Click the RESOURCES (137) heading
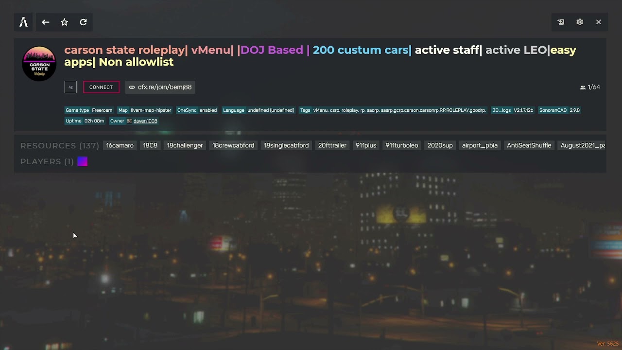This screenshot has height=350, width=622. pyautogui.click(x=60, y=145)
